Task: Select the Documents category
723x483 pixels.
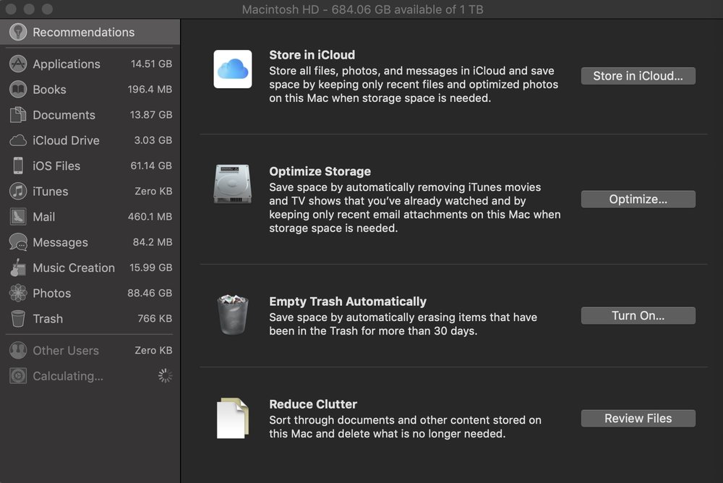Action: click(x=90, y=114)
